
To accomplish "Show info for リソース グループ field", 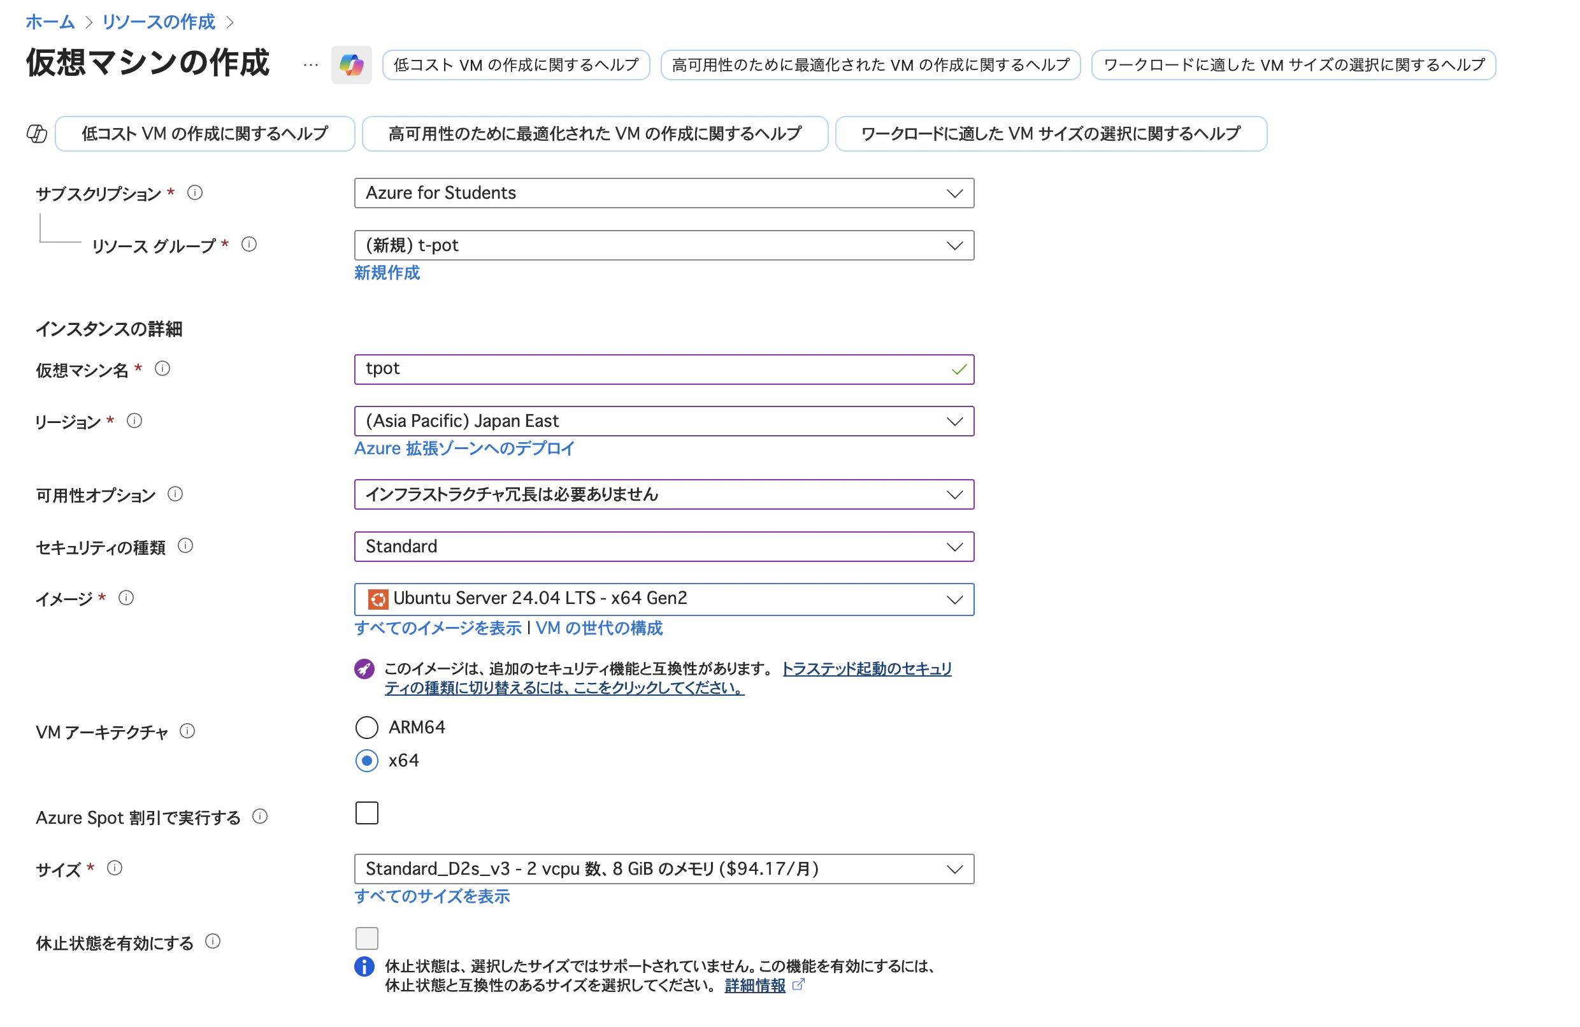I will 249,245.
